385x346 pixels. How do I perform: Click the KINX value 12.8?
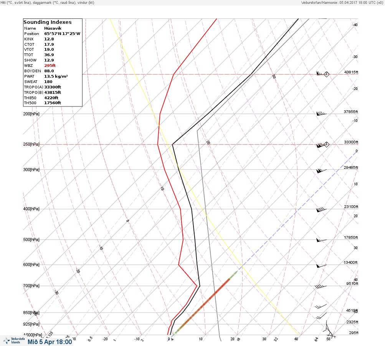coord(49,39)
